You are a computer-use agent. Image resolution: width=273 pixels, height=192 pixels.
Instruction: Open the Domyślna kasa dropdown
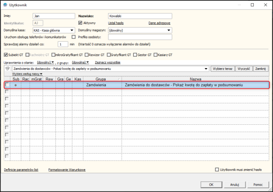(x=72, y=30)
